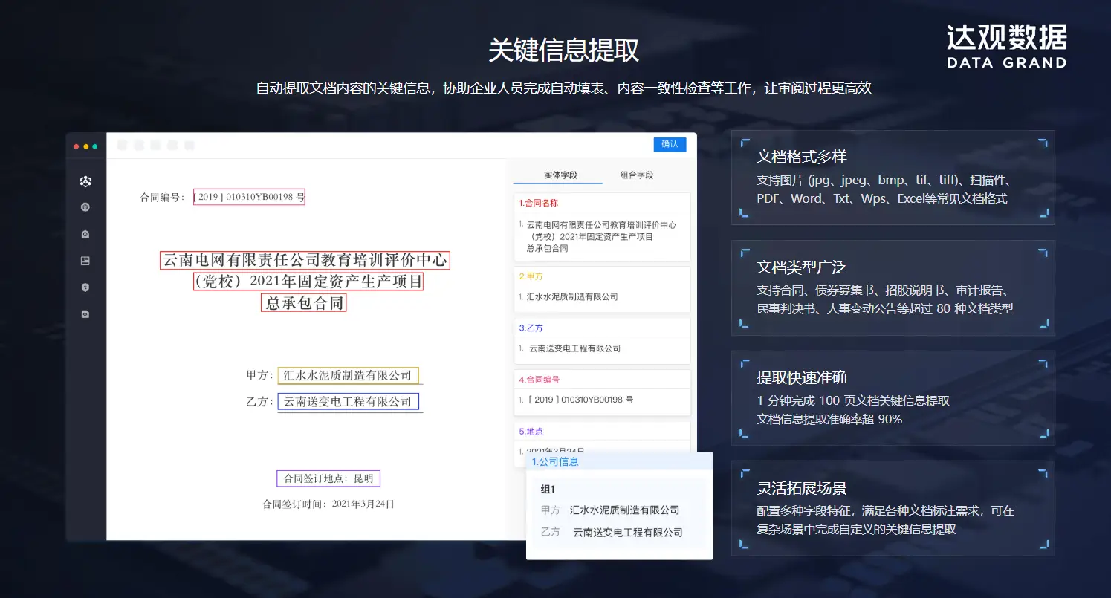
Task: Open the camera-shaped icon in left sidebar
Action: click(x=85, y=234)
